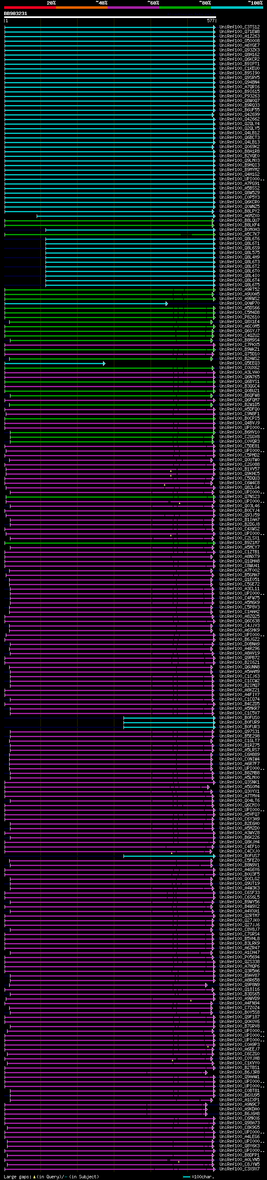This screenshot has height=1180, width=267.
Task: Click the query end position 577
Action: (x=210, y=21)
